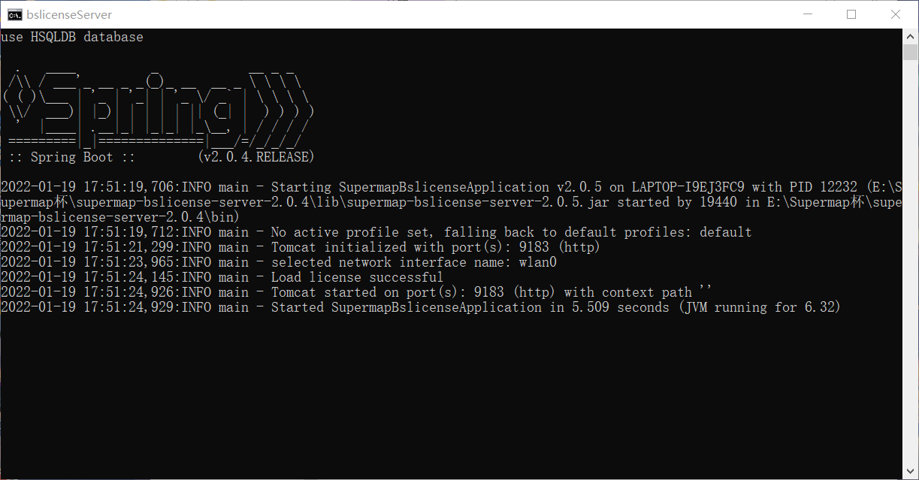919x480 pixels.
Task: Click the 'Load license successful' log line
Action: pyautogui.click(x=222, y=277)
